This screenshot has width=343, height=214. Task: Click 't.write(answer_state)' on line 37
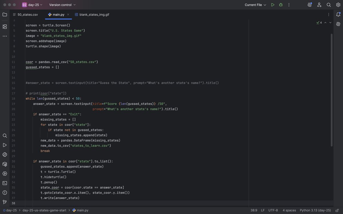[60, 198]
